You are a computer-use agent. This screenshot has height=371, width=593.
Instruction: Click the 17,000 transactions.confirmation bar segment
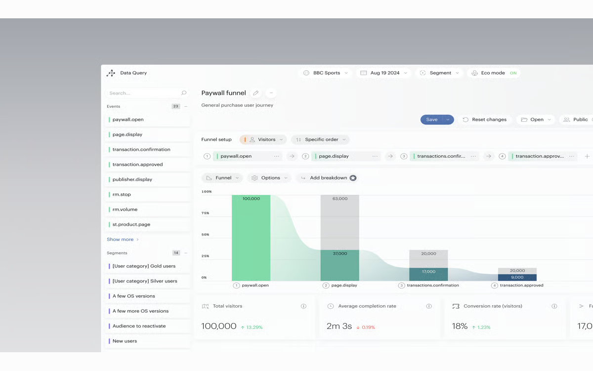coord(428,275)
